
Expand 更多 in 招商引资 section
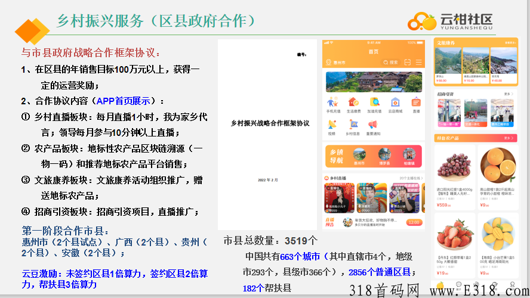[509, 94]
